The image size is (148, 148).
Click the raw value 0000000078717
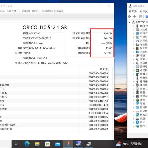[98, 97]
